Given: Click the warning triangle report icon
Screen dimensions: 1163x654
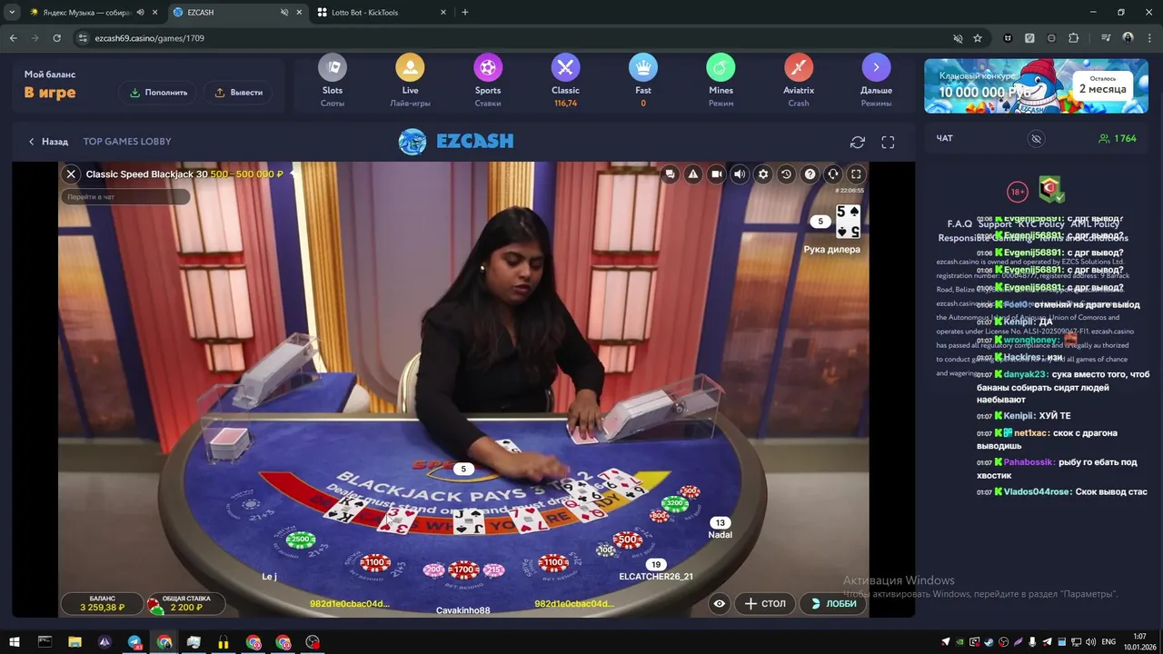Looking at the screenshot, I should pos(693,174).
